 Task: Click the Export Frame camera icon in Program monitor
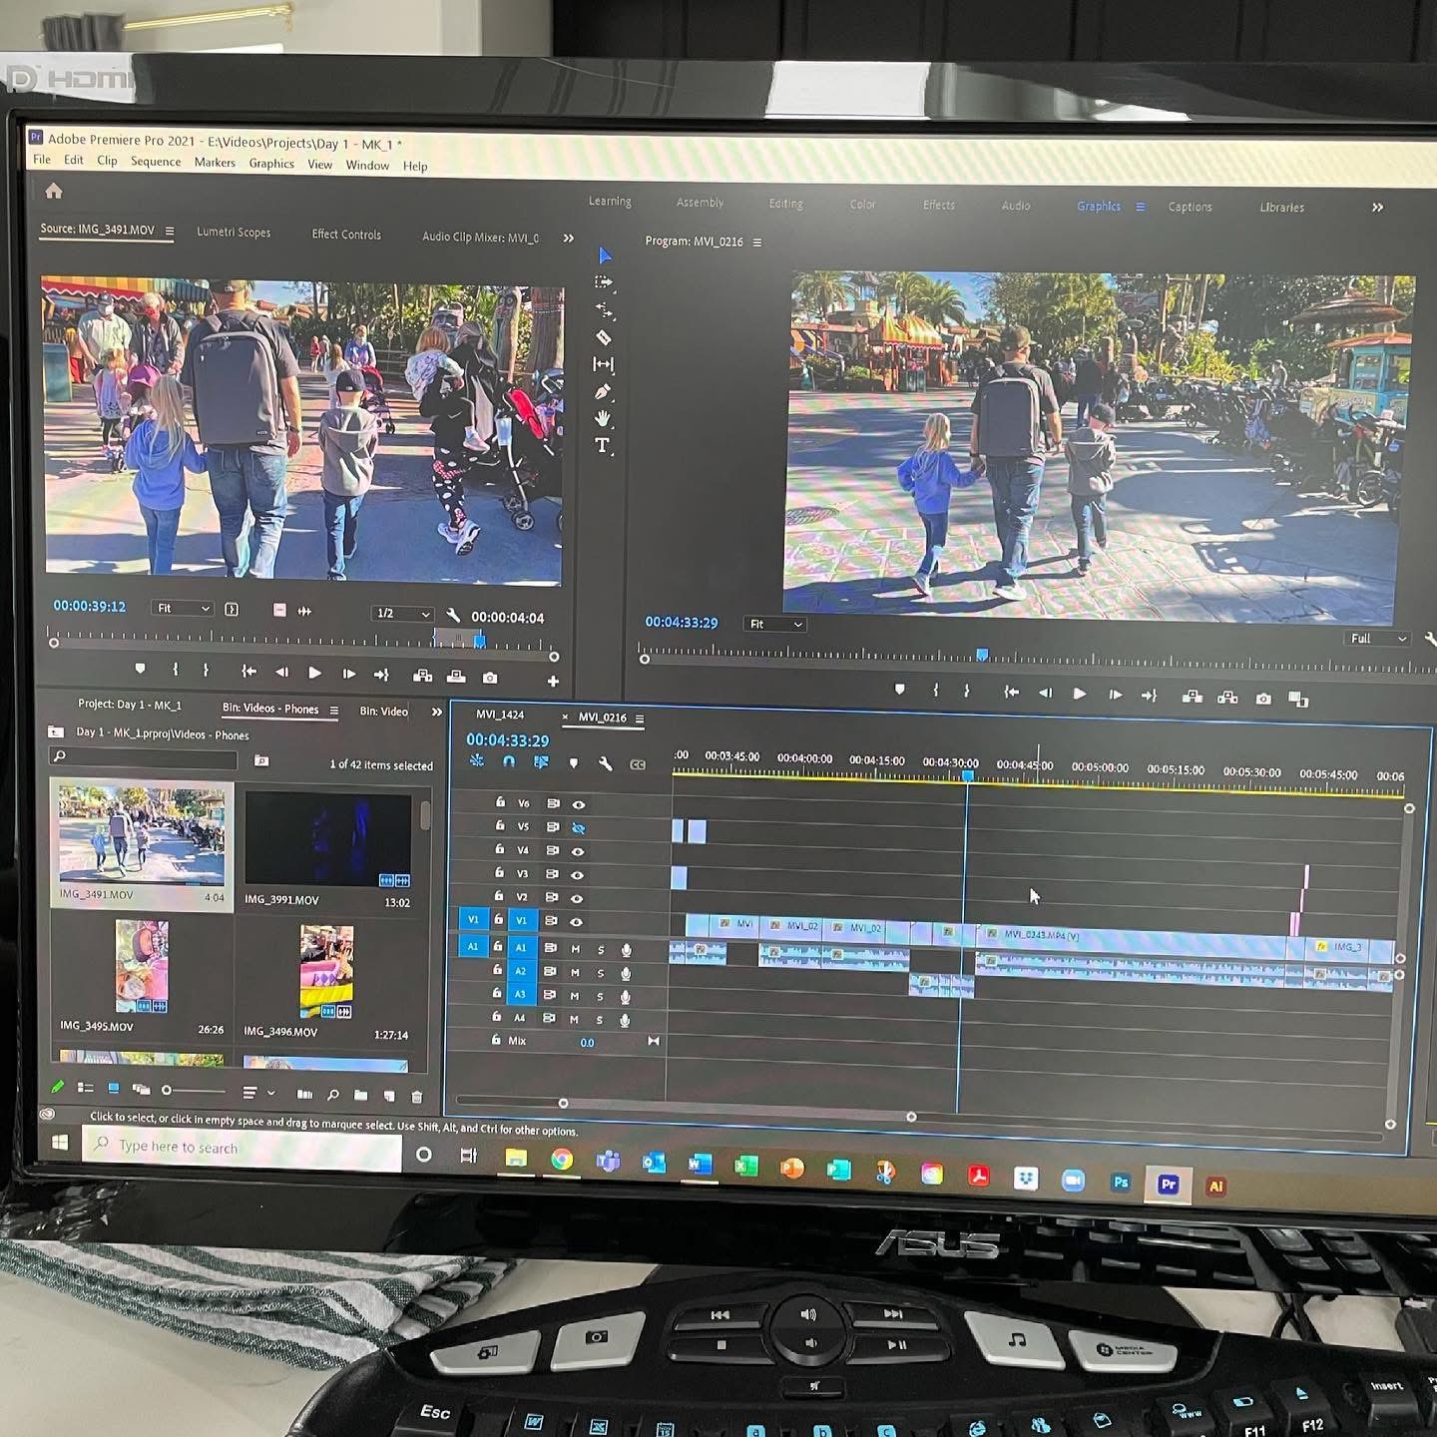click(x=1263, y=699)
